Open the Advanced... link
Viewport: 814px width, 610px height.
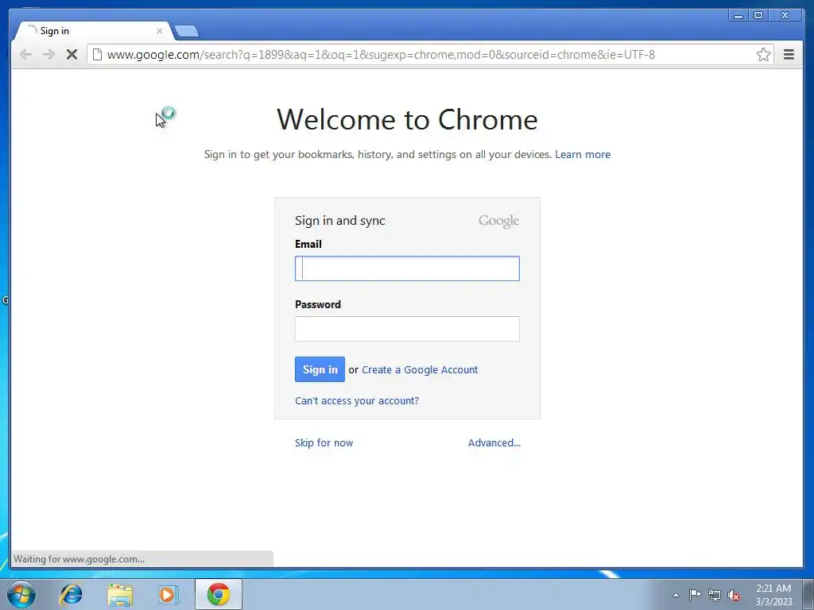tap(494, 443)
